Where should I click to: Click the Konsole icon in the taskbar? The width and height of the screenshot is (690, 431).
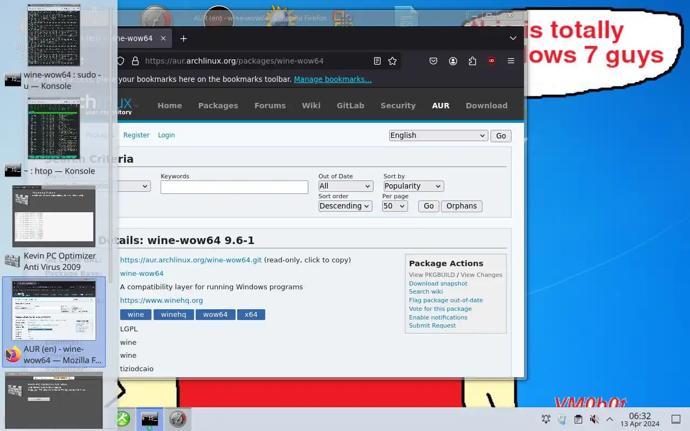[149, 419]
